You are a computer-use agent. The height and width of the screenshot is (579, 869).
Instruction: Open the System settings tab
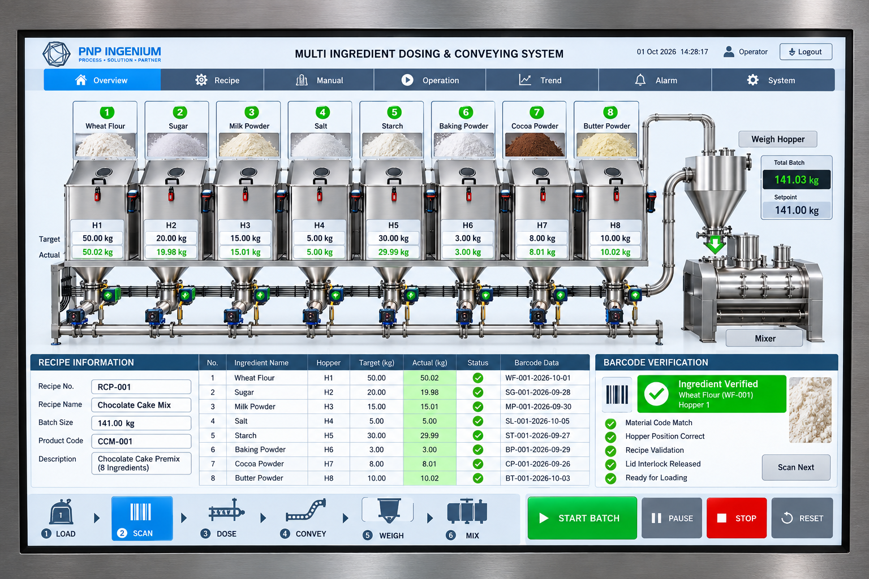(773, 80)
